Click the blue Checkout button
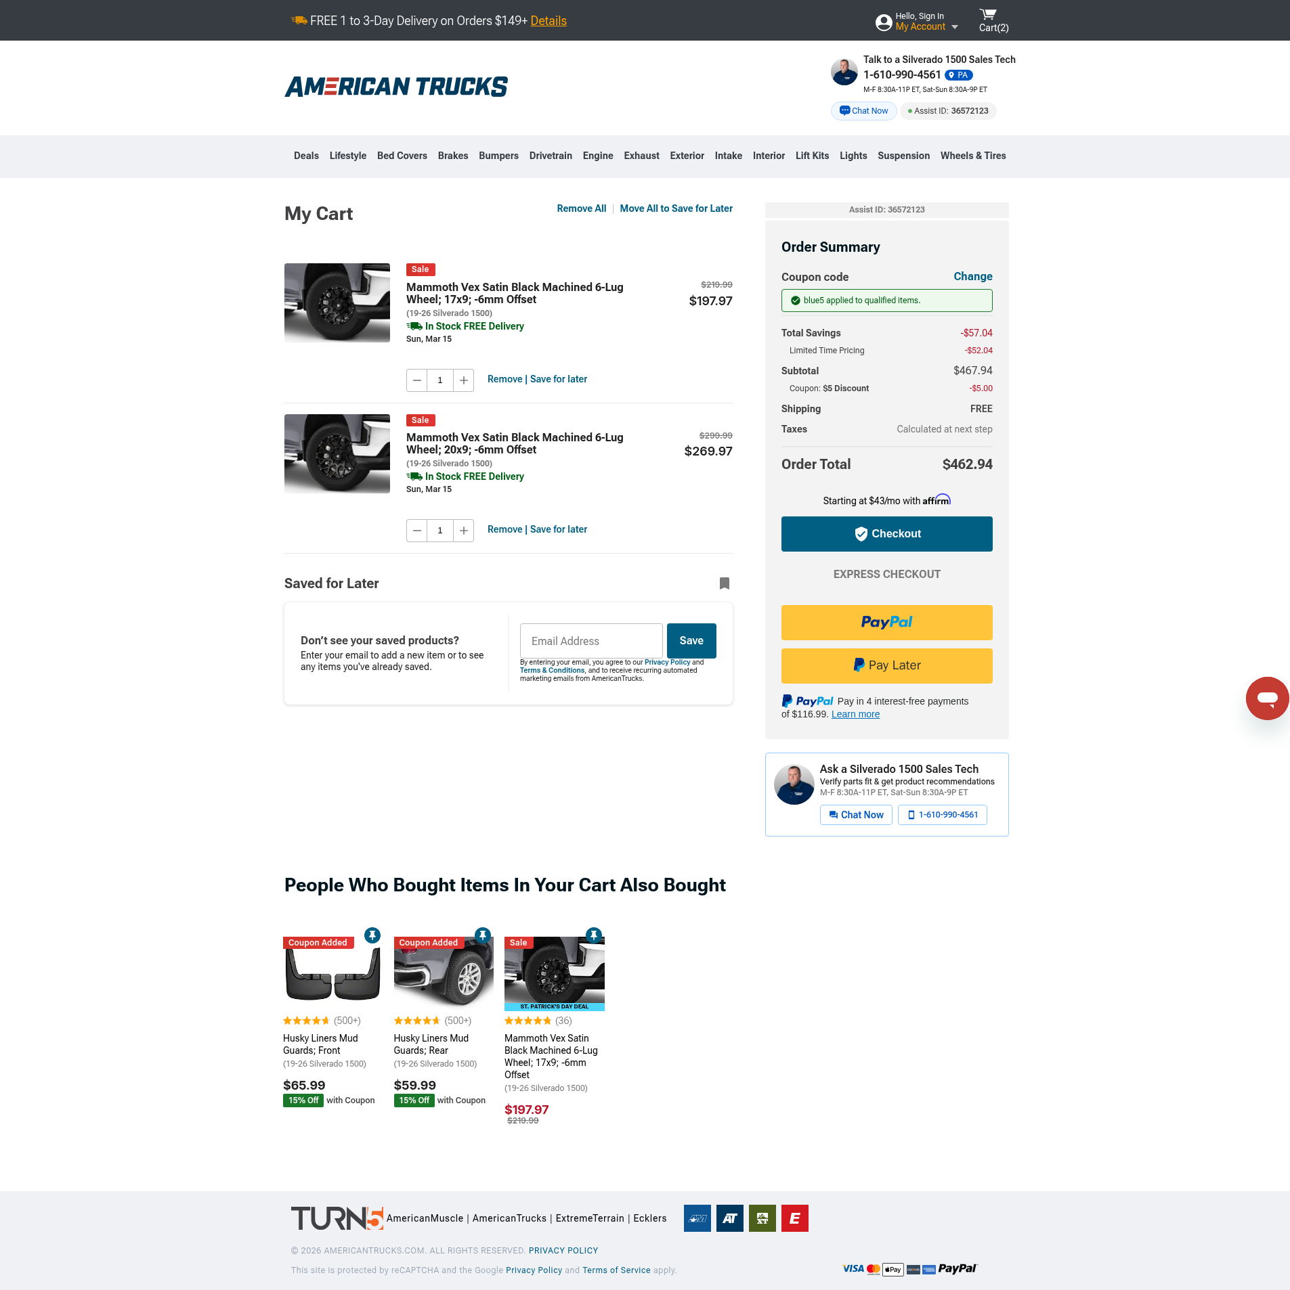 (886, 534)
